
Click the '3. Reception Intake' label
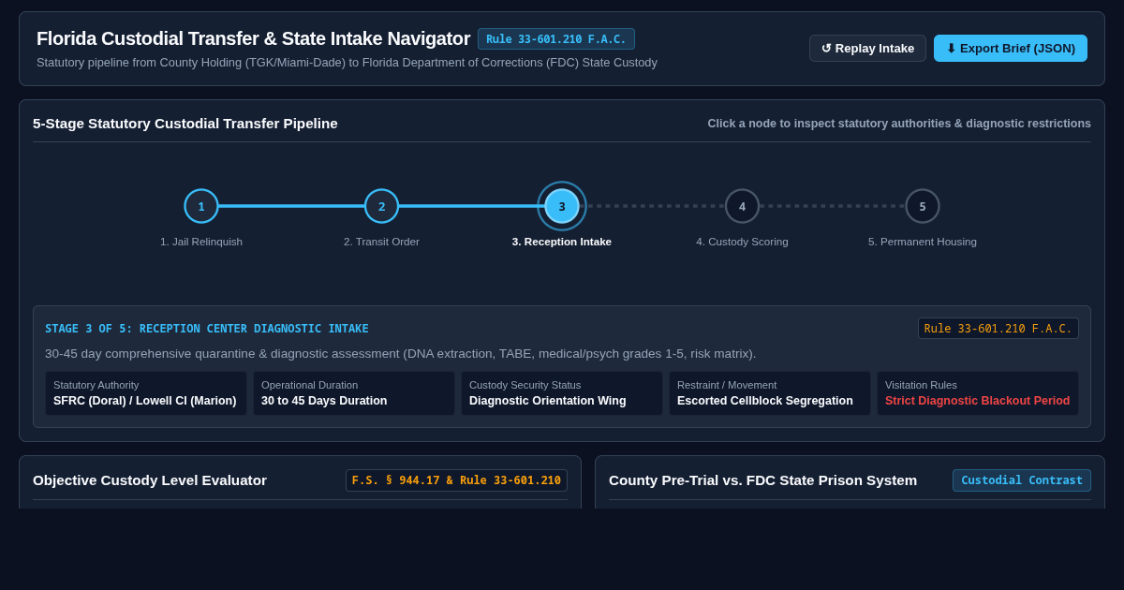[x=562, y=242]
